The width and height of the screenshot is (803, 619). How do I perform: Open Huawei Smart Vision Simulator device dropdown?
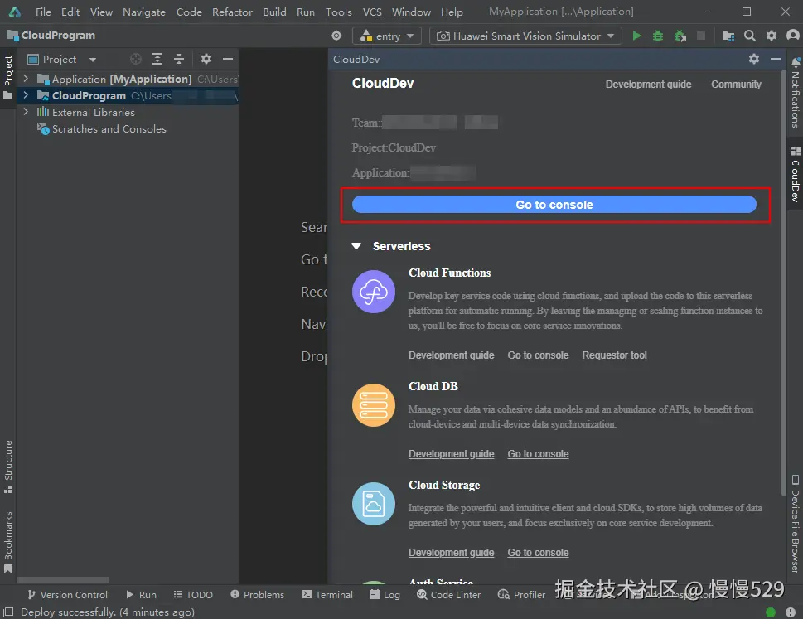coord(525,36)
